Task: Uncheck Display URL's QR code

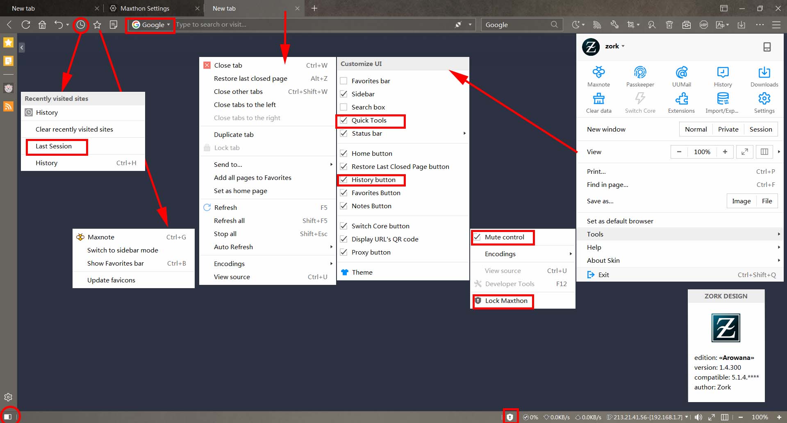Action: [x=344, y=239]
